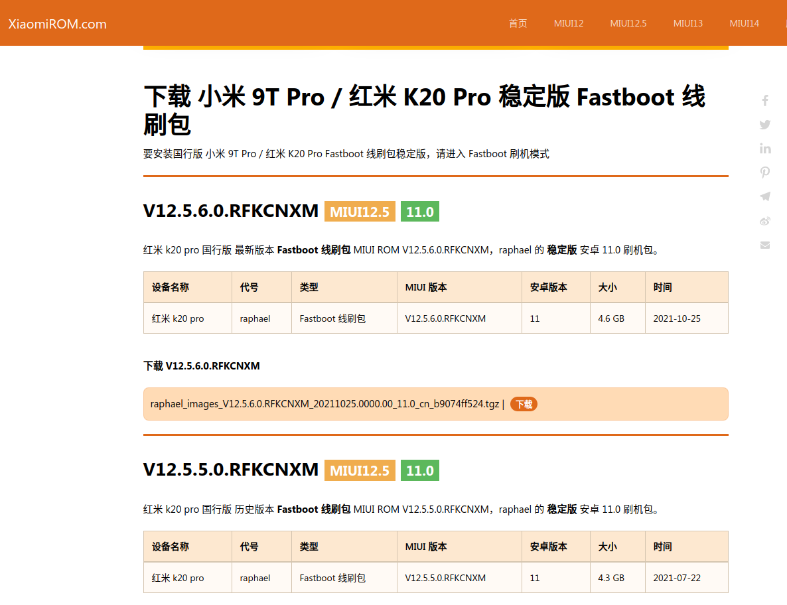Image resolution: width=787 pixels, height=605 pixels.
Task: Click the raphael_images_V12.5.6.0 tgz filename
Action: point(324,404)
